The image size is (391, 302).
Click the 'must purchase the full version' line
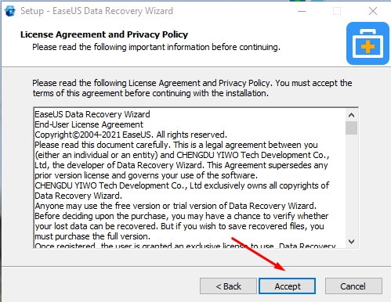(x=92, y=236)
